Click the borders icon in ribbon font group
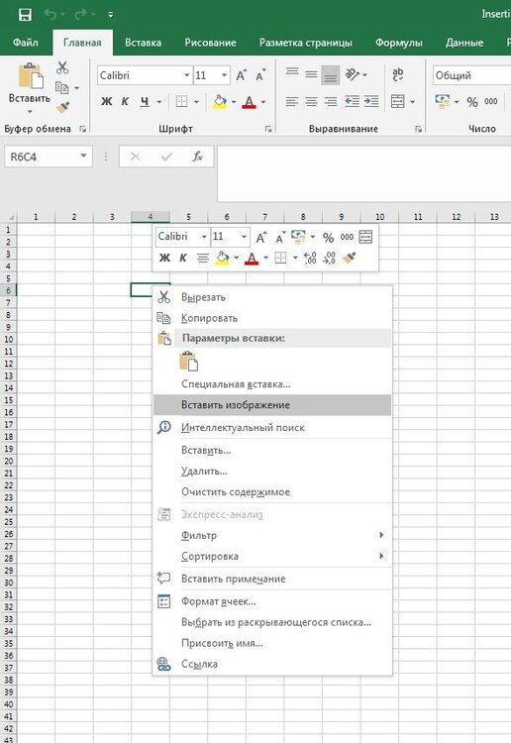 click(181, 101)
